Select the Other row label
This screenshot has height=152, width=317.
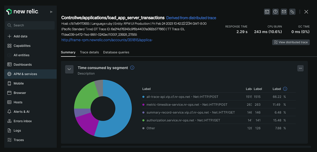(151, 128)
